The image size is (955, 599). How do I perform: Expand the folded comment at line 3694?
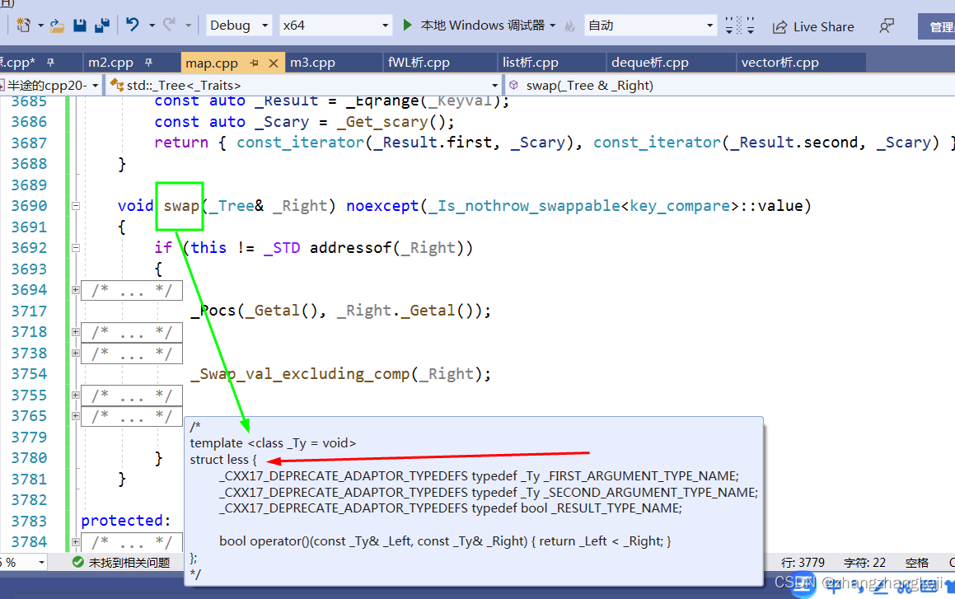pyautogui.click(x=76, y=290)
